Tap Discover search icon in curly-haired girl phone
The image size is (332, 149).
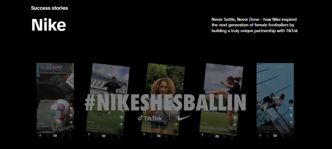pyautogui.click(x=152, y=135)
